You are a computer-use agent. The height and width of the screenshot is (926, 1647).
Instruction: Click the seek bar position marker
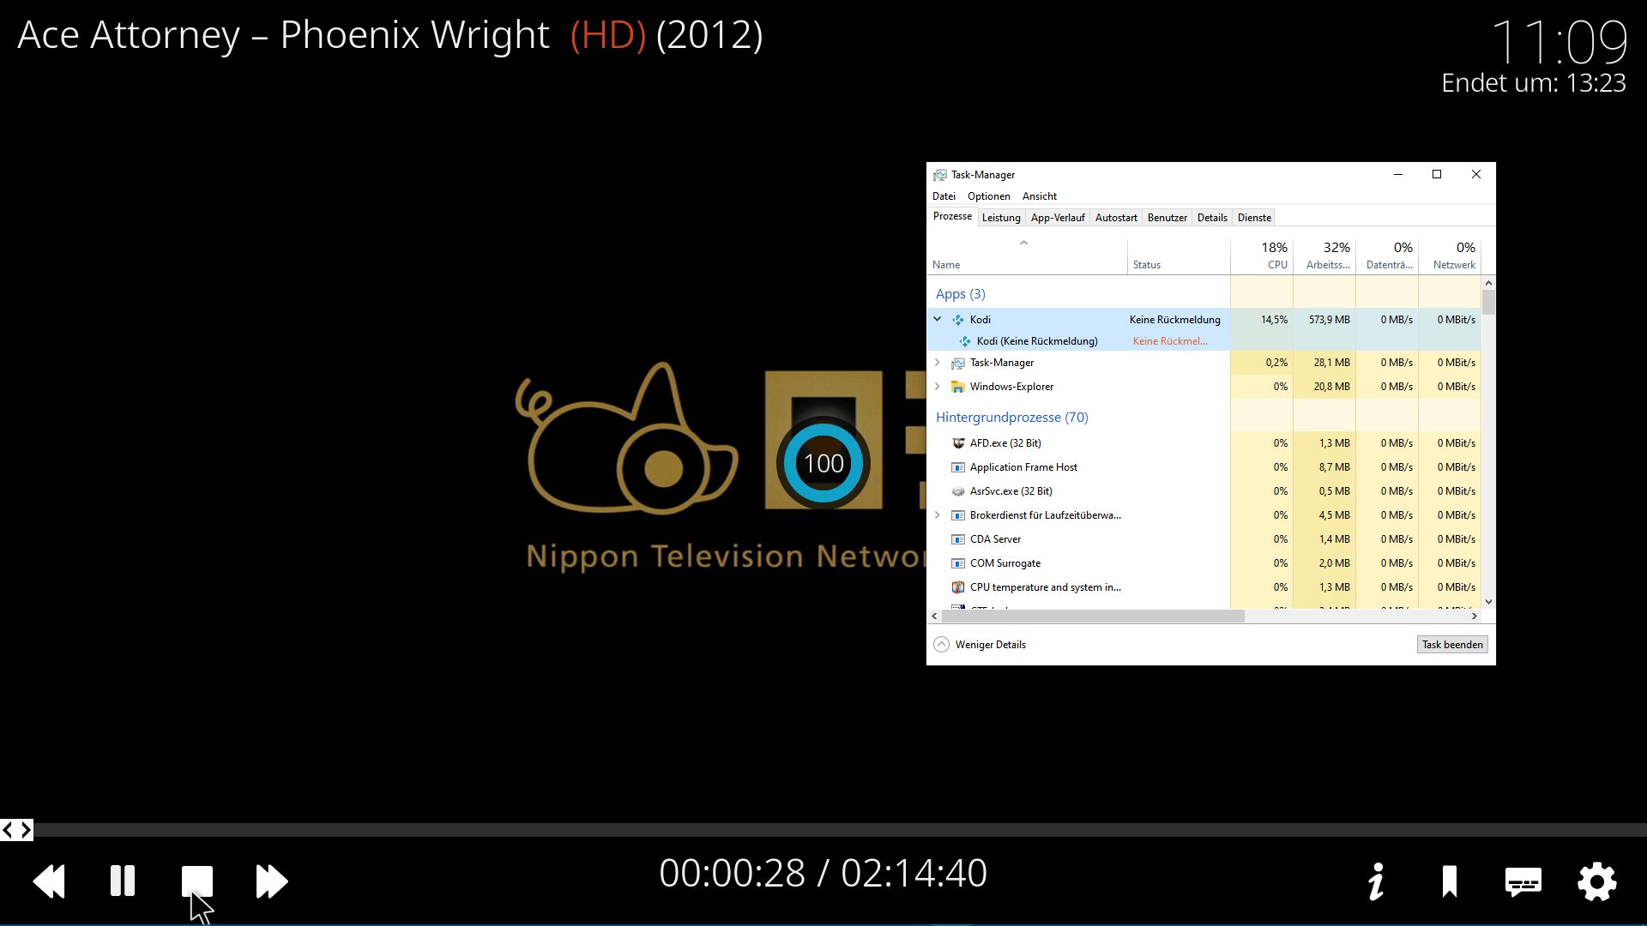pos(16,830)
